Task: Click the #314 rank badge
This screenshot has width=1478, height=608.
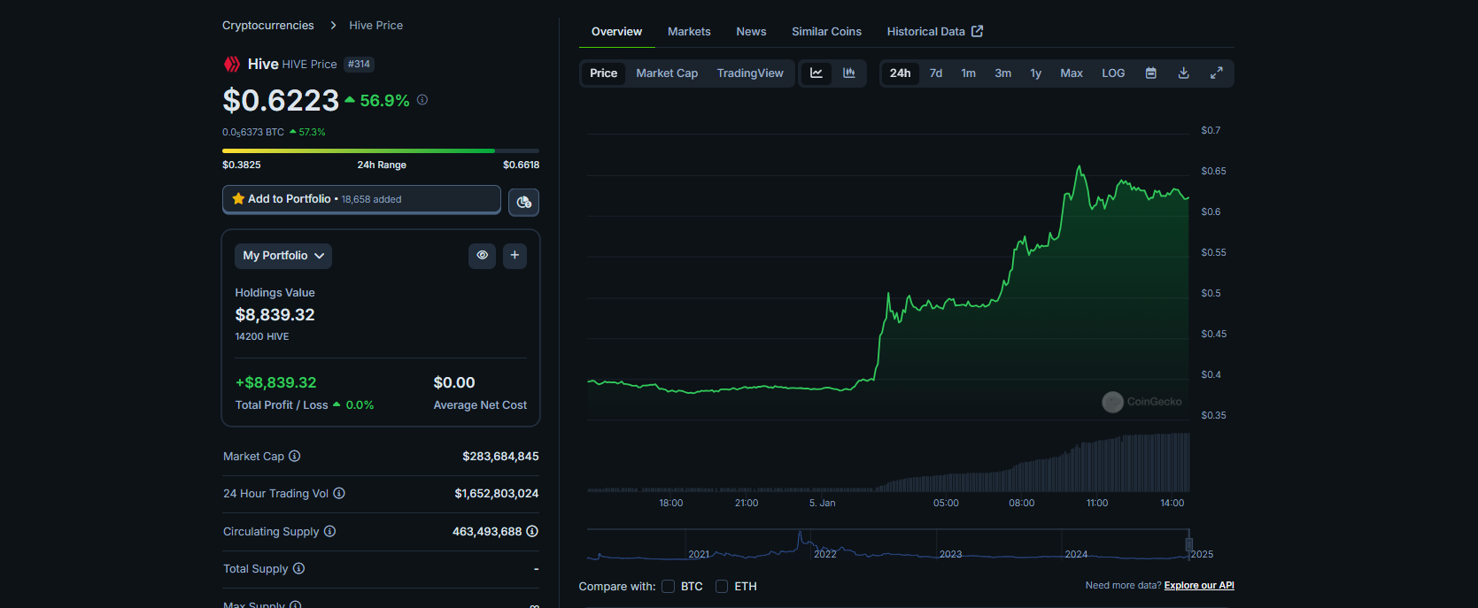Action: coord(359,64)
